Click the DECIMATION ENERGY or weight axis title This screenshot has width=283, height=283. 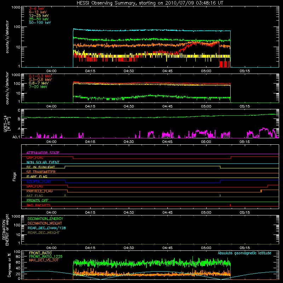coord(5,230)
